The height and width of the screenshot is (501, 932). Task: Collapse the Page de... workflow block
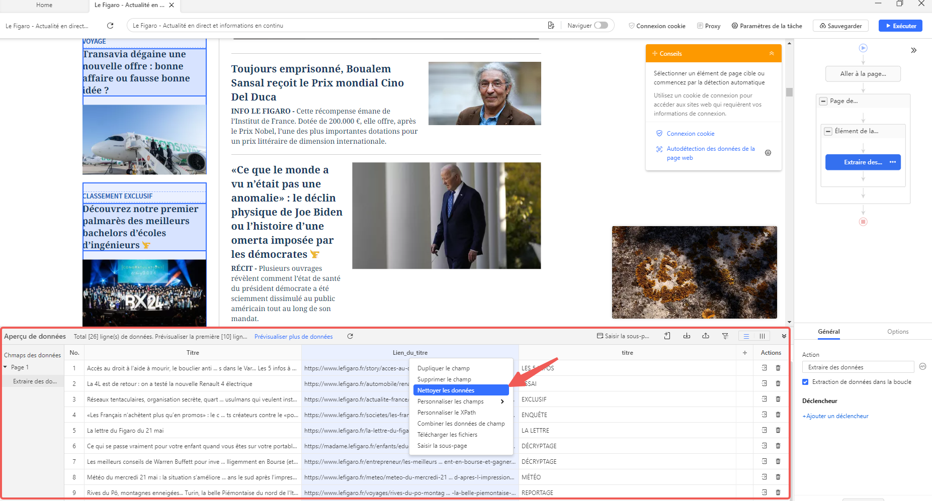coord(823,101)
